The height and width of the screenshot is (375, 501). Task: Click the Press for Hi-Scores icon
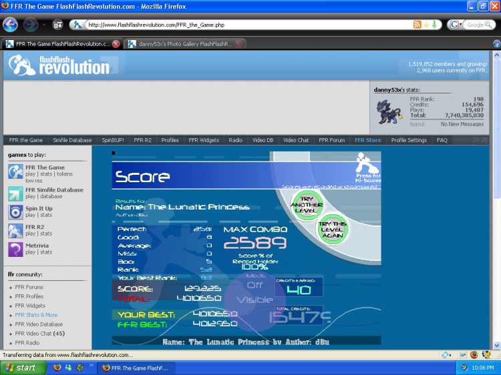point(368,168)
